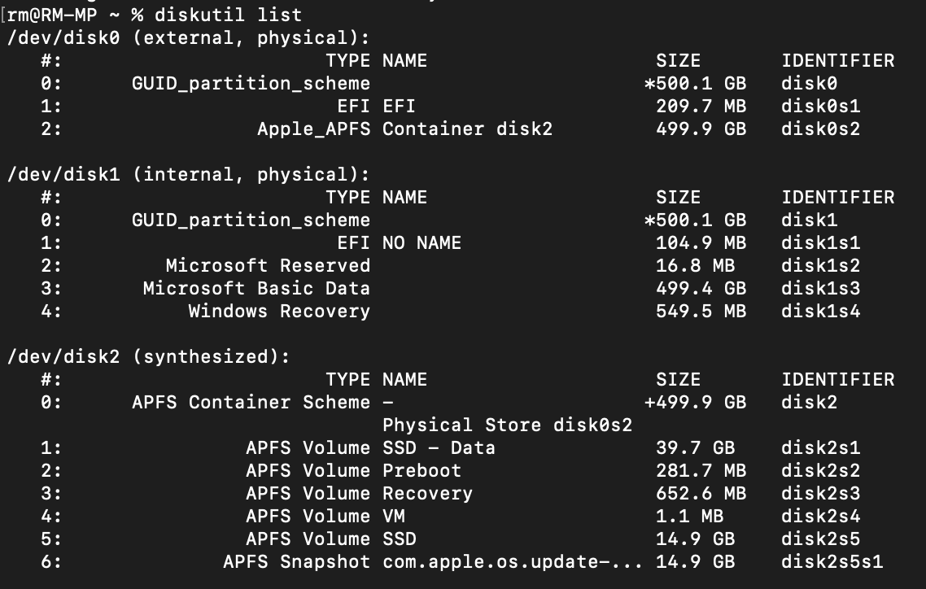Screen dimensions: 926x589
Task: Click the '499.4 GB' size value
Action: pos(701,288)
